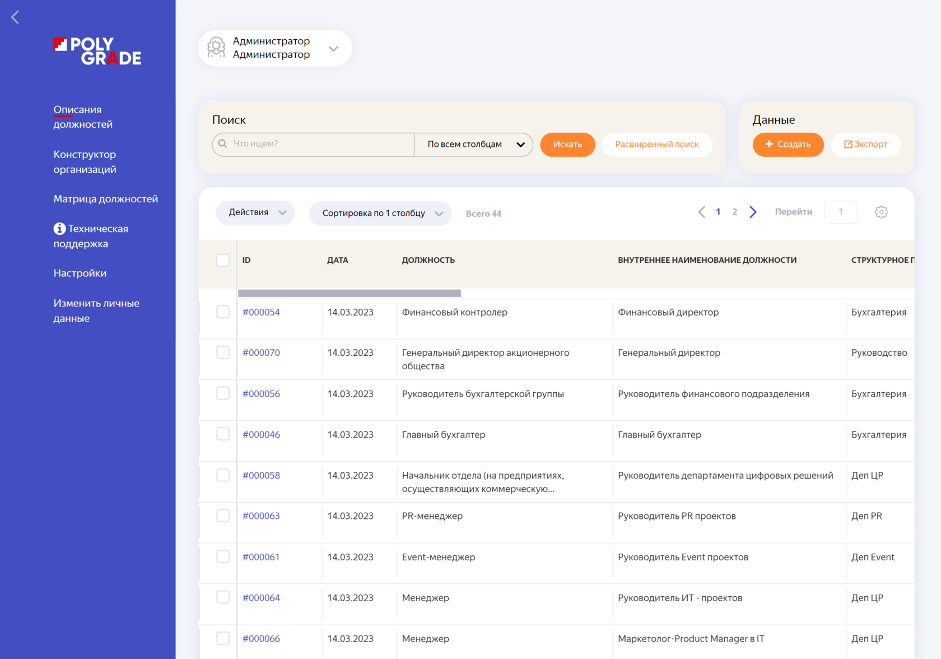Collapse the sidebar with the back arrow
941x659 pixels.
click(x=15, y=17)
